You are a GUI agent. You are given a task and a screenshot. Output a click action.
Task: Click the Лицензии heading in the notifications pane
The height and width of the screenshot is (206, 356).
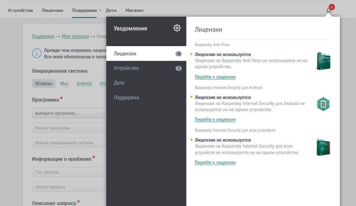(208, 29)
